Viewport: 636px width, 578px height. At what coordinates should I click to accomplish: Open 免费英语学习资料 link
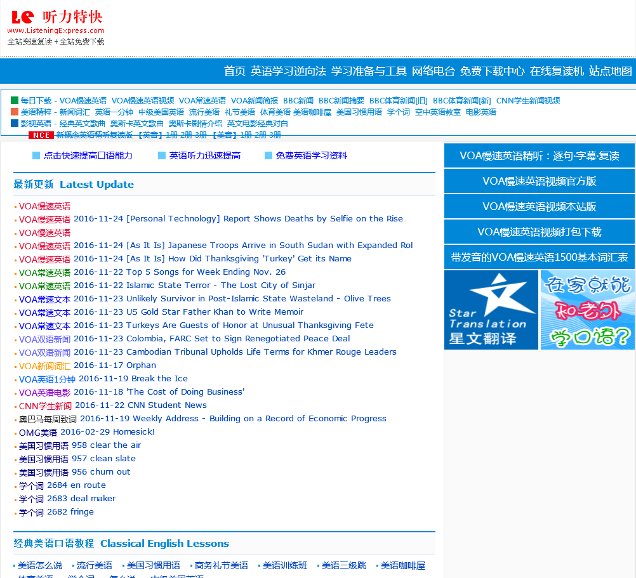tap(311, 155)
